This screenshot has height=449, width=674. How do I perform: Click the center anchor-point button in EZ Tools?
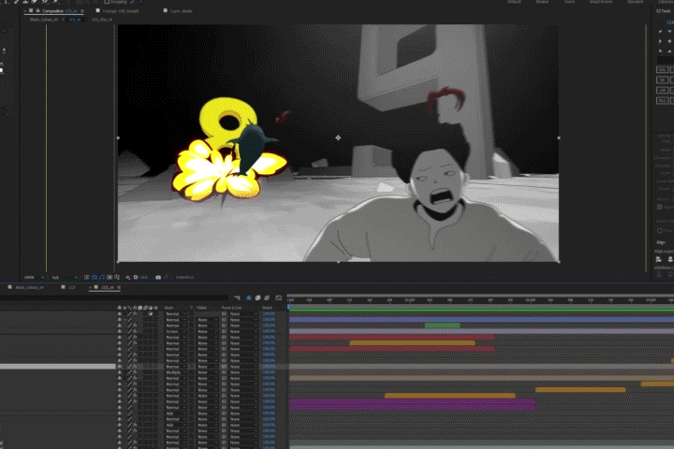coord(669,41)
